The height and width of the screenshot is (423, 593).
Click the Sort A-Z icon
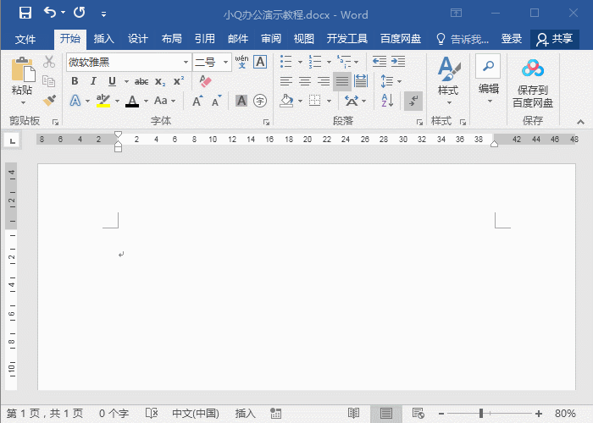coord(386,101)
